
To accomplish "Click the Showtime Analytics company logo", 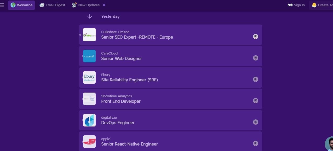I will click(x=89, y=99).
